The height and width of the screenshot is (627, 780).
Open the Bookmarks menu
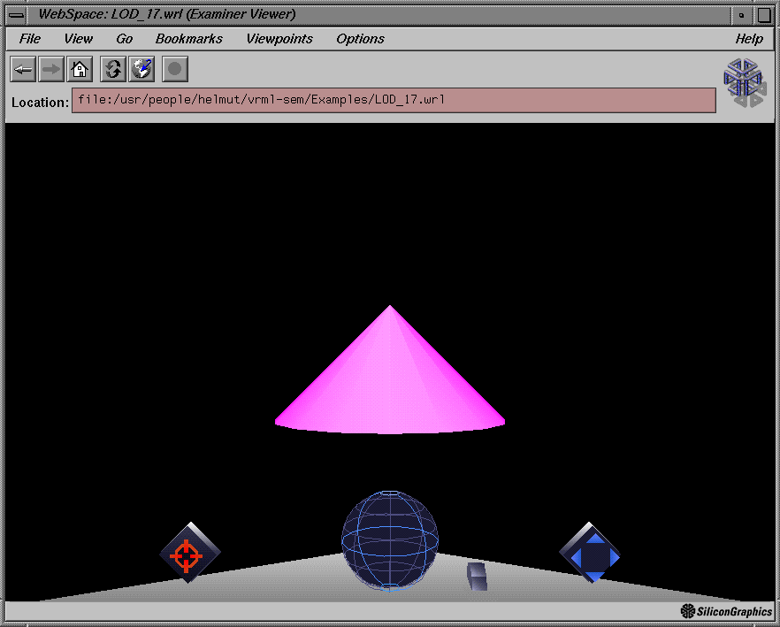tap(189, 39)
